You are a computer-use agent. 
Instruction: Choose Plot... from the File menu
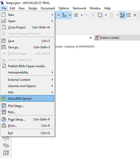point(27,112)
